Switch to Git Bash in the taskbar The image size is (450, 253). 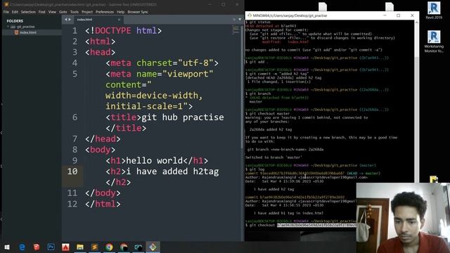click(x=153, y=247)
